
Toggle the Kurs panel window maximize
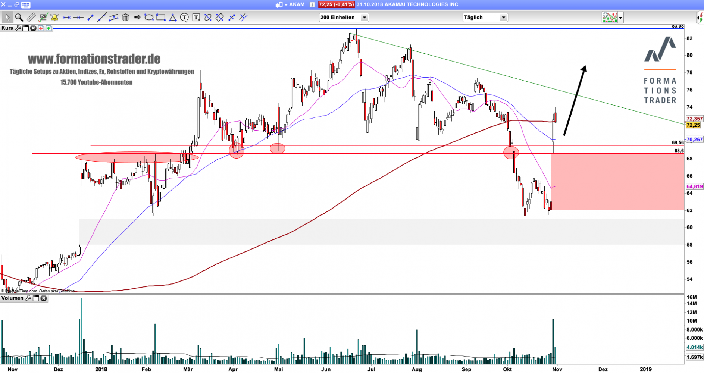[x=26, y=28]
